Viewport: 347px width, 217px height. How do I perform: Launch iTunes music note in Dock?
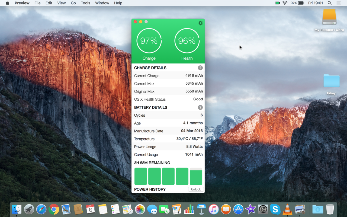click(x=214, y=209)
